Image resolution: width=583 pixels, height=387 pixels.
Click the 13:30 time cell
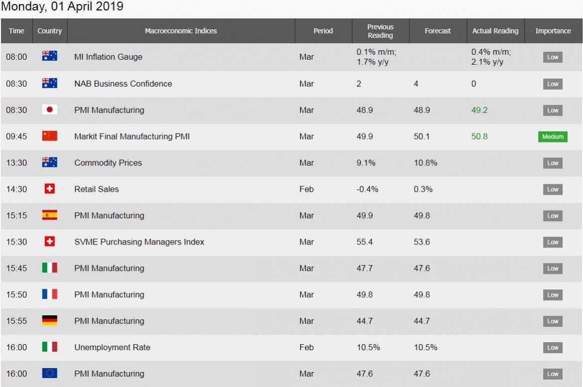[16, 163]
